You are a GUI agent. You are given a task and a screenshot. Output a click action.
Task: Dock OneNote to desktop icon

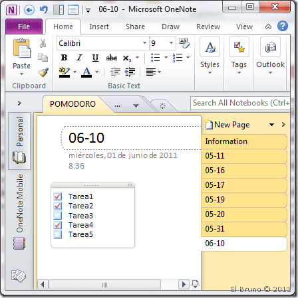click(59, 10)
